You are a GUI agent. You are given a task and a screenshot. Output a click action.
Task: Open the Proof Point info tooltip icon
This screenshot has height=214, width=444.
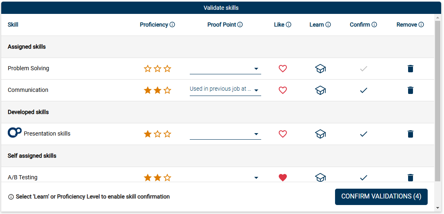click(240, 25)
